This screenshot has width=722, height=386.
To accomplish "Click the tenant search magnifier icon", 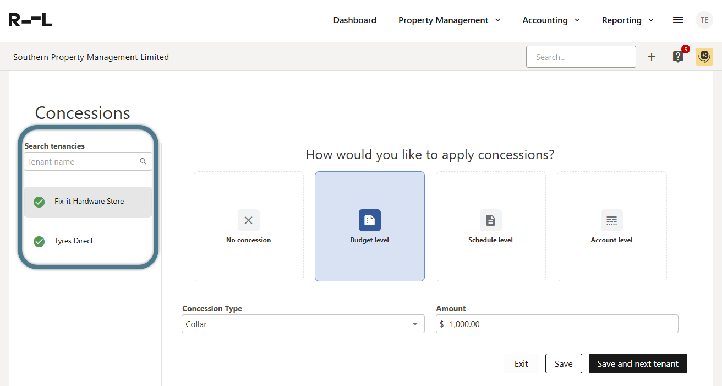I will coord(143,161).
